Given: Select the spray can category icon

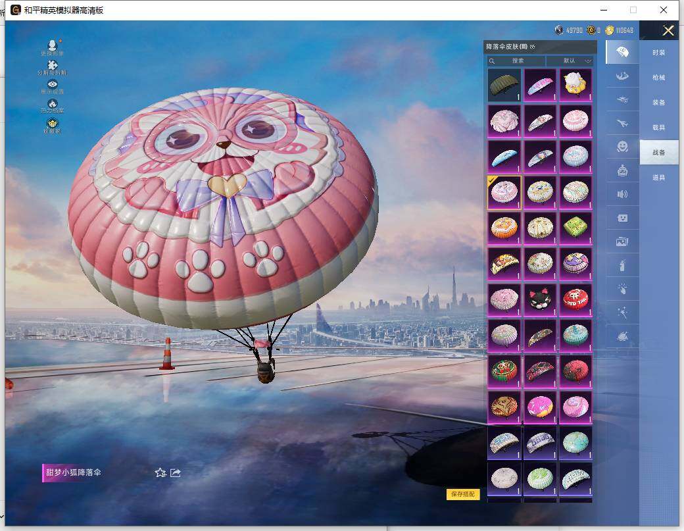Looking at the screenshot, I should coord(622,265).
